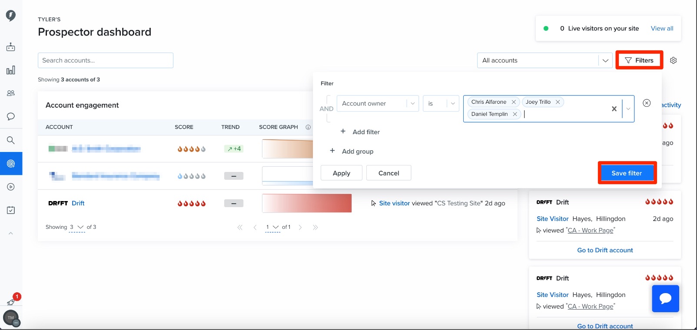Click the search magnifier sidebar icon
This screenshot has width=697, height=330.
(11, 140)
